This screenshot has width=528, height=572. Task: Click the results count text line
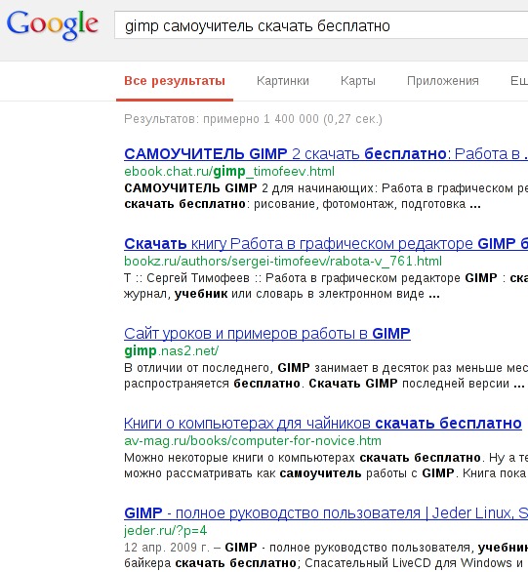pos(253,119)
